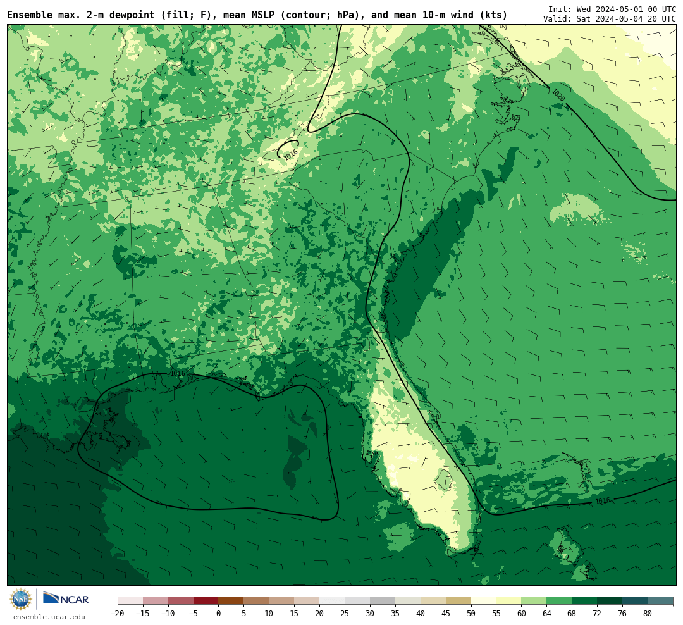The width and height of the screenshot is (683, 625).
Task: Click the NSF logo emblem
Action: (x=21, y=599)
